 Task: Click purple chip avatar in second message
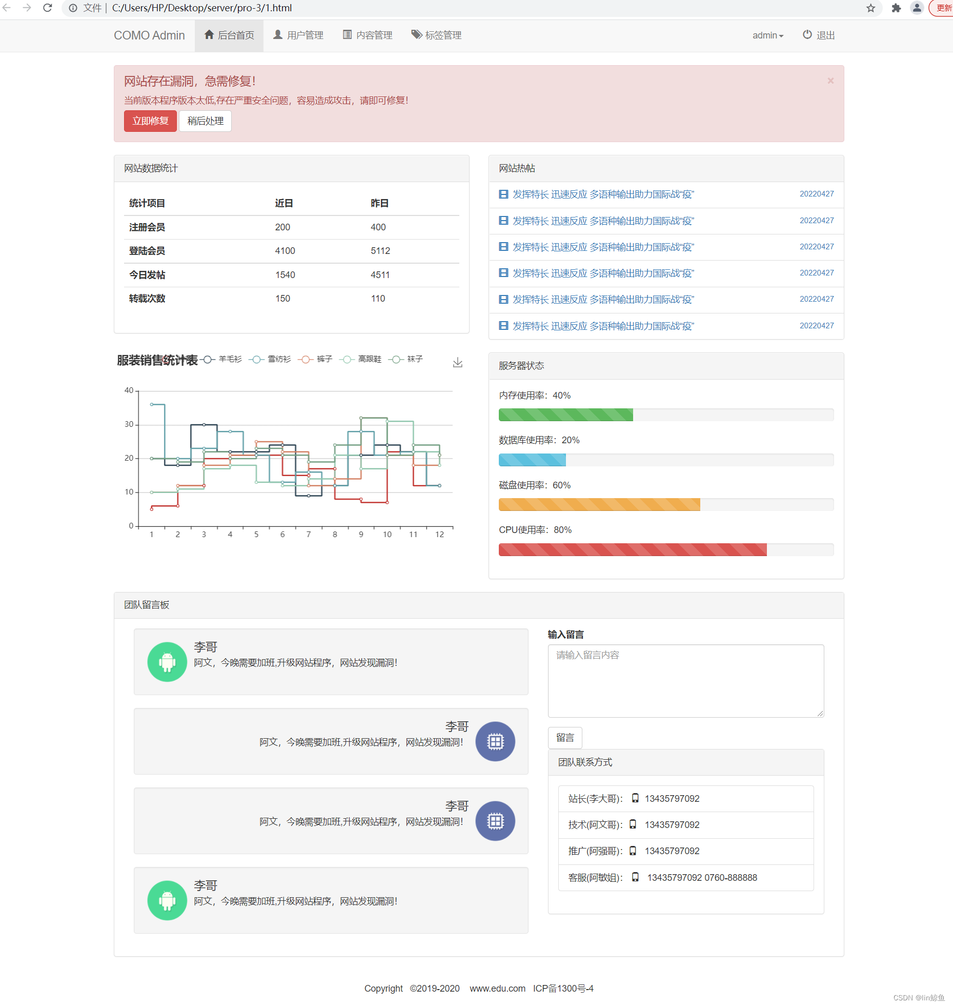(x=495, y=741)
